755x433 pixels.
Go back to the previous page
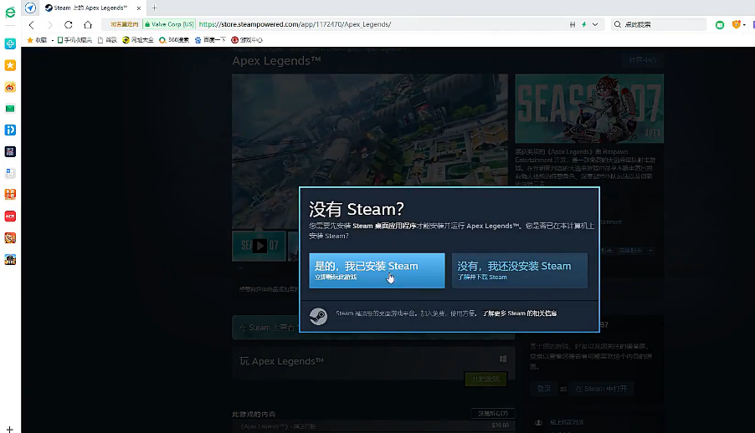(32, 24)
